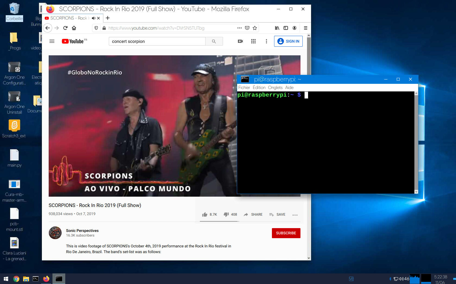Close the SCORPIONS YouTube tab
This screenshot has width=456, height=284.
pos(98,18)
